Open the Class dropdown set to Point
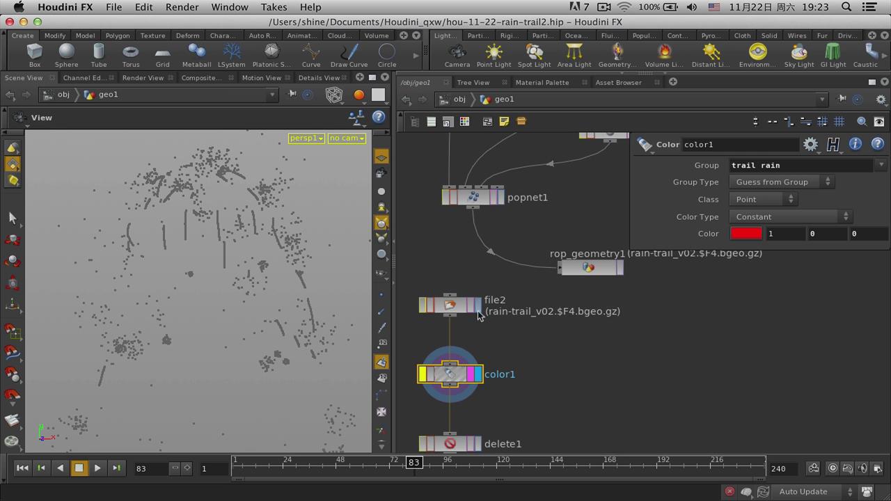Screen dimensions: 891x501 click(x=762, y=199)
